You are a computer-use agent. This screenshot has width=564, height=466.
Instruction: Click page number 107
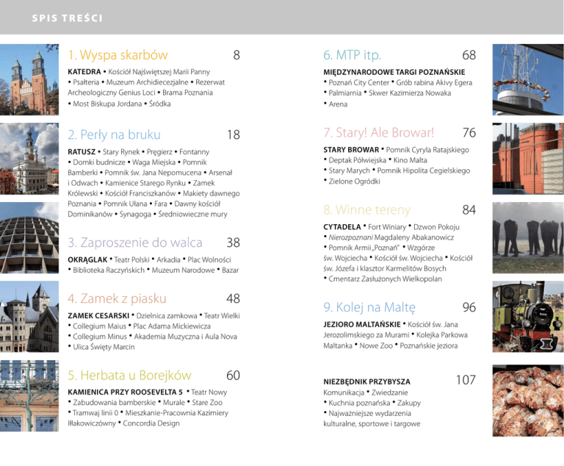[x=466, y=380]
